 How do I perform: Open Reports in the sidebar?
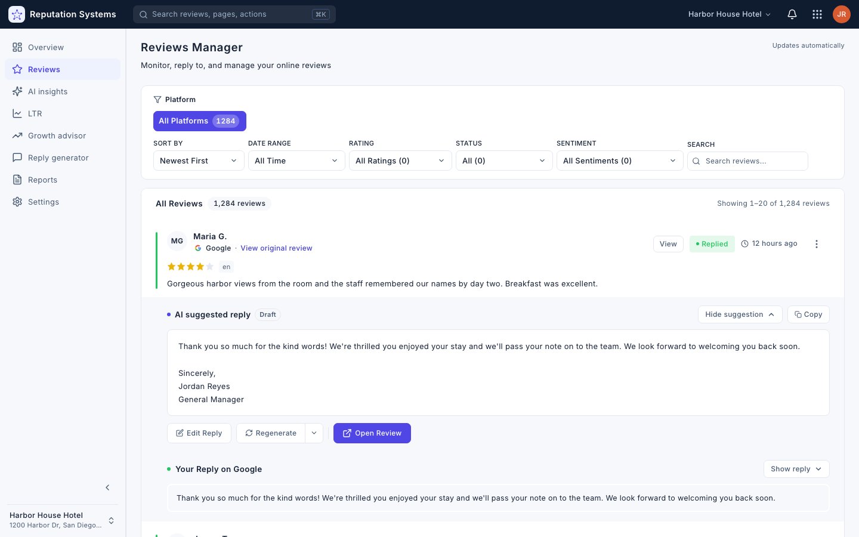(63, 180)
